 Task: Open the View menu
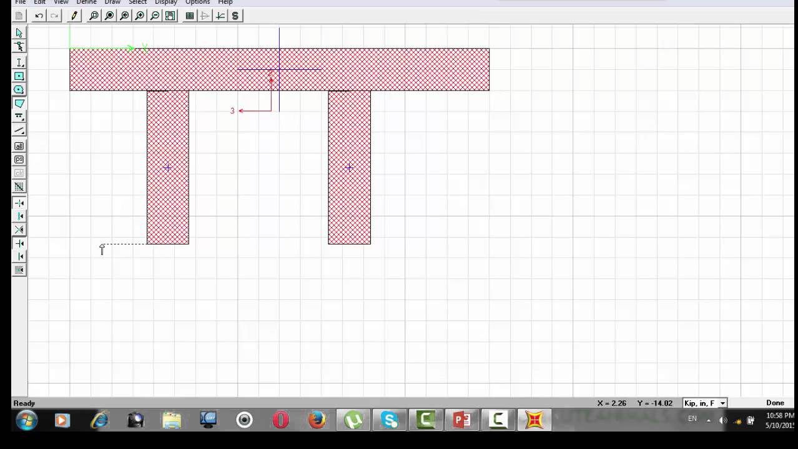click(x=61, y=2)
